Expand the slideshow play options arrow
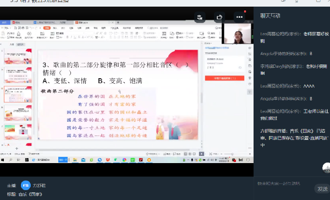Viewport: 330px width, 200px height. pyautogui.click(x=205, y=154)
